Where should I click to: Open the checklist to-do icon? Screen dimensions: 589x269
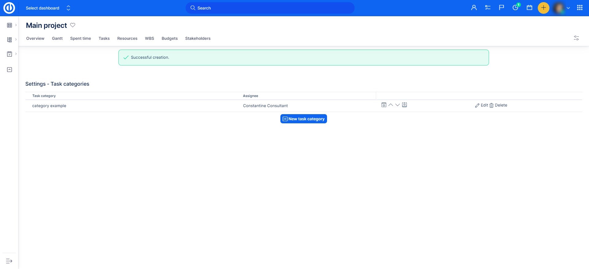[x=488, y=8]
